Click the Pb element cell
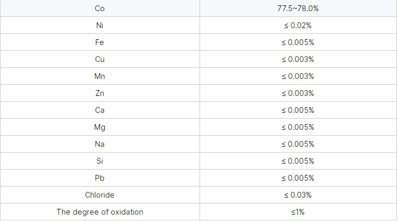The width and height of the screenshot is (398, 221). [x=99, y=178]
